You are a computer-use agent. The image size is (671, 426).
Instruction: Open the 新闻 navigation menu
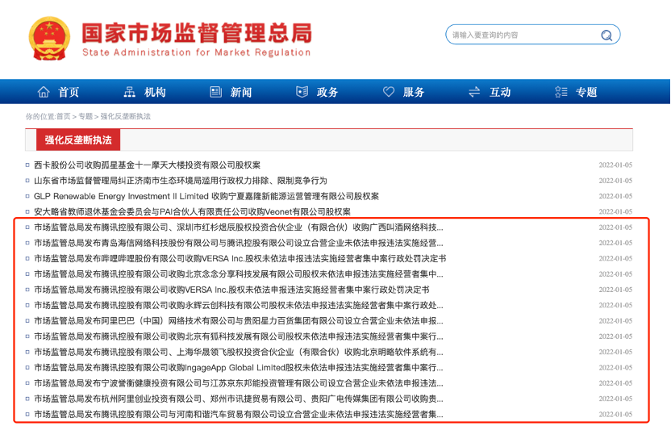coord(240,92)
